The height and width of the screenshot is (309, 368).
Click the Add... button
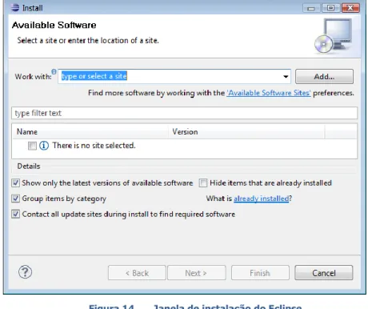coord(324,77)
